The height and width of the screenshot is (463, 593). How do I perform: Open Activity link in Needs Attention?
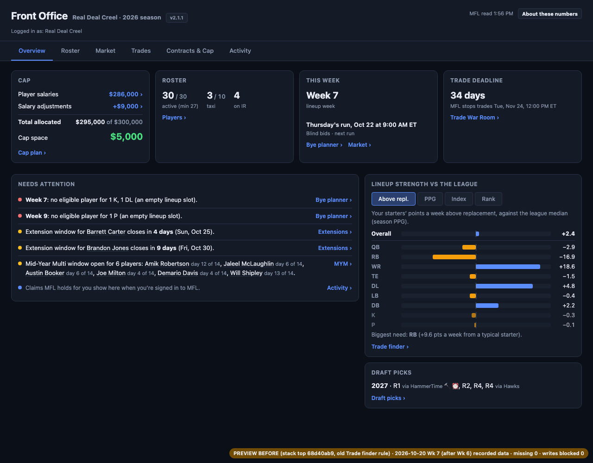(339, 288)
